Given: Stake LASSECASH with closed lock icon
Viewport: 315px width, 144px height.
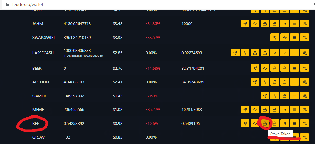Looking at the screenshot, I should 255,53.
